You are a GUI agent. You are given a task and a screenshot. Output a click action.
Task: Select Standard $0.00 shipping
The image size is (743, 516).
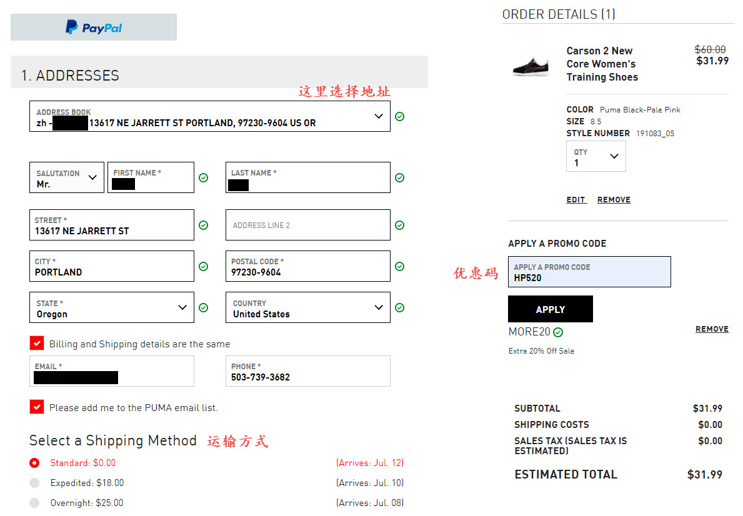[x=34, y=463]
